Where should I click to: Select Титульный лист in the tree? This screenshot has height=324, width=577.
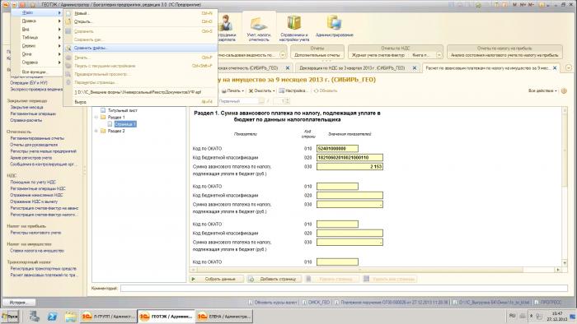pyautogui.click(x=123, y=110)
